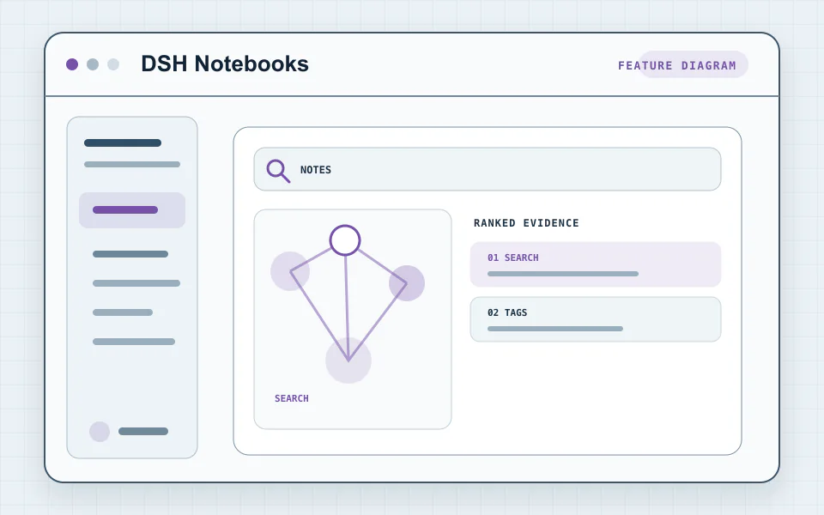Open the 02 TAGS evidence card
Viewport: 824px width, 515px height.
(596, 319)
